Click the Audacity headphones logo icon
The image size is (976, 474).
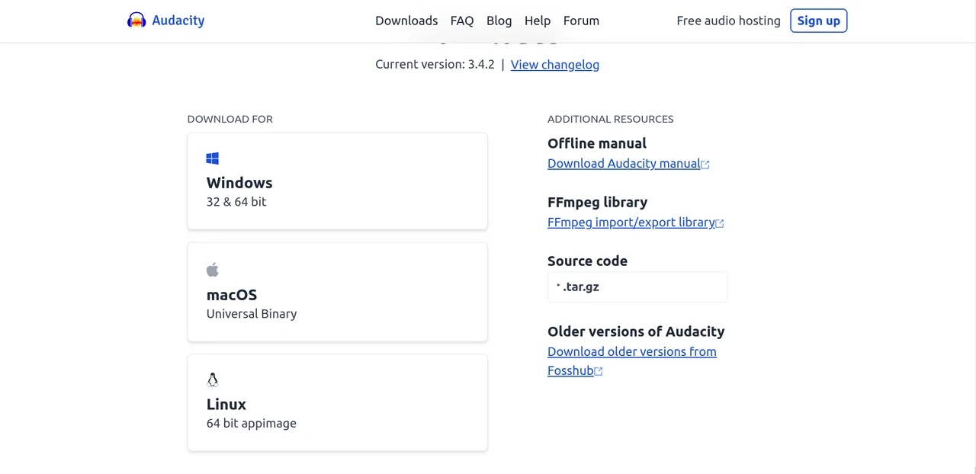(x=136, y=21)
